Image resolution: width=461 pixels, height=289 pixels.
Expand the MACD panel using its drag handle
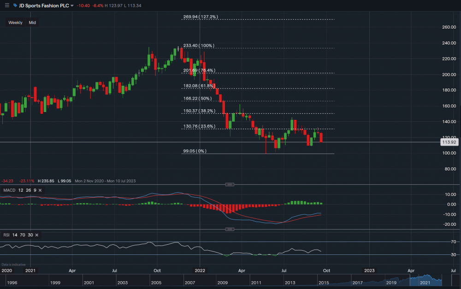point(230,184)
